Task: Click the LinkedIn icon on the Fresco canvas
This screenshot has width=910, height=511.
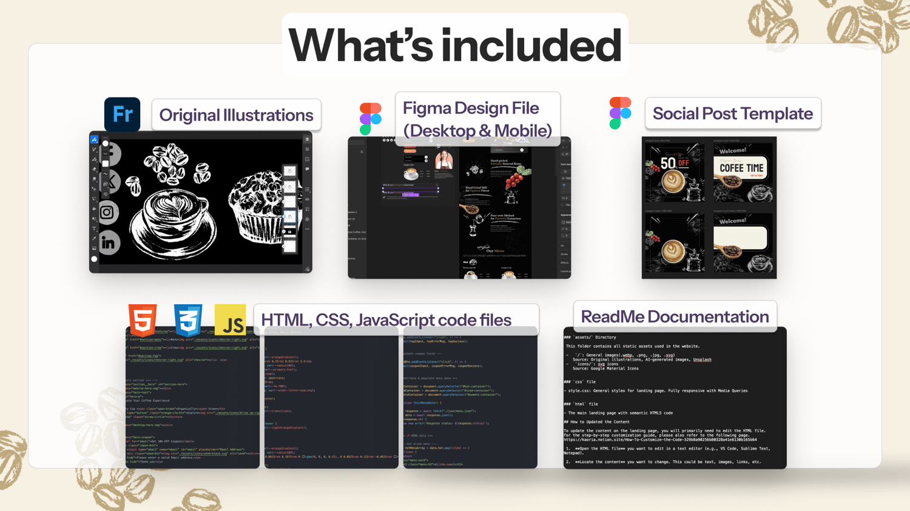Action: (x=109, y=243)
